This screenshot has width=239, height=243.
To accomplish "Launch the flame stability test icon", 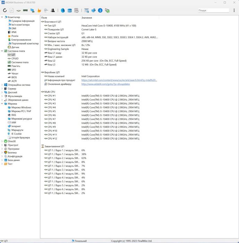I will [39, 10].
